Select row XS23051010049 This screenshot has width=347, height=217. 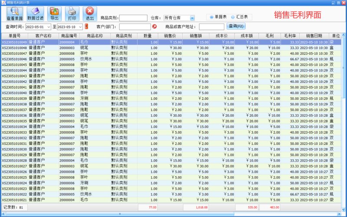coord(171,42)
